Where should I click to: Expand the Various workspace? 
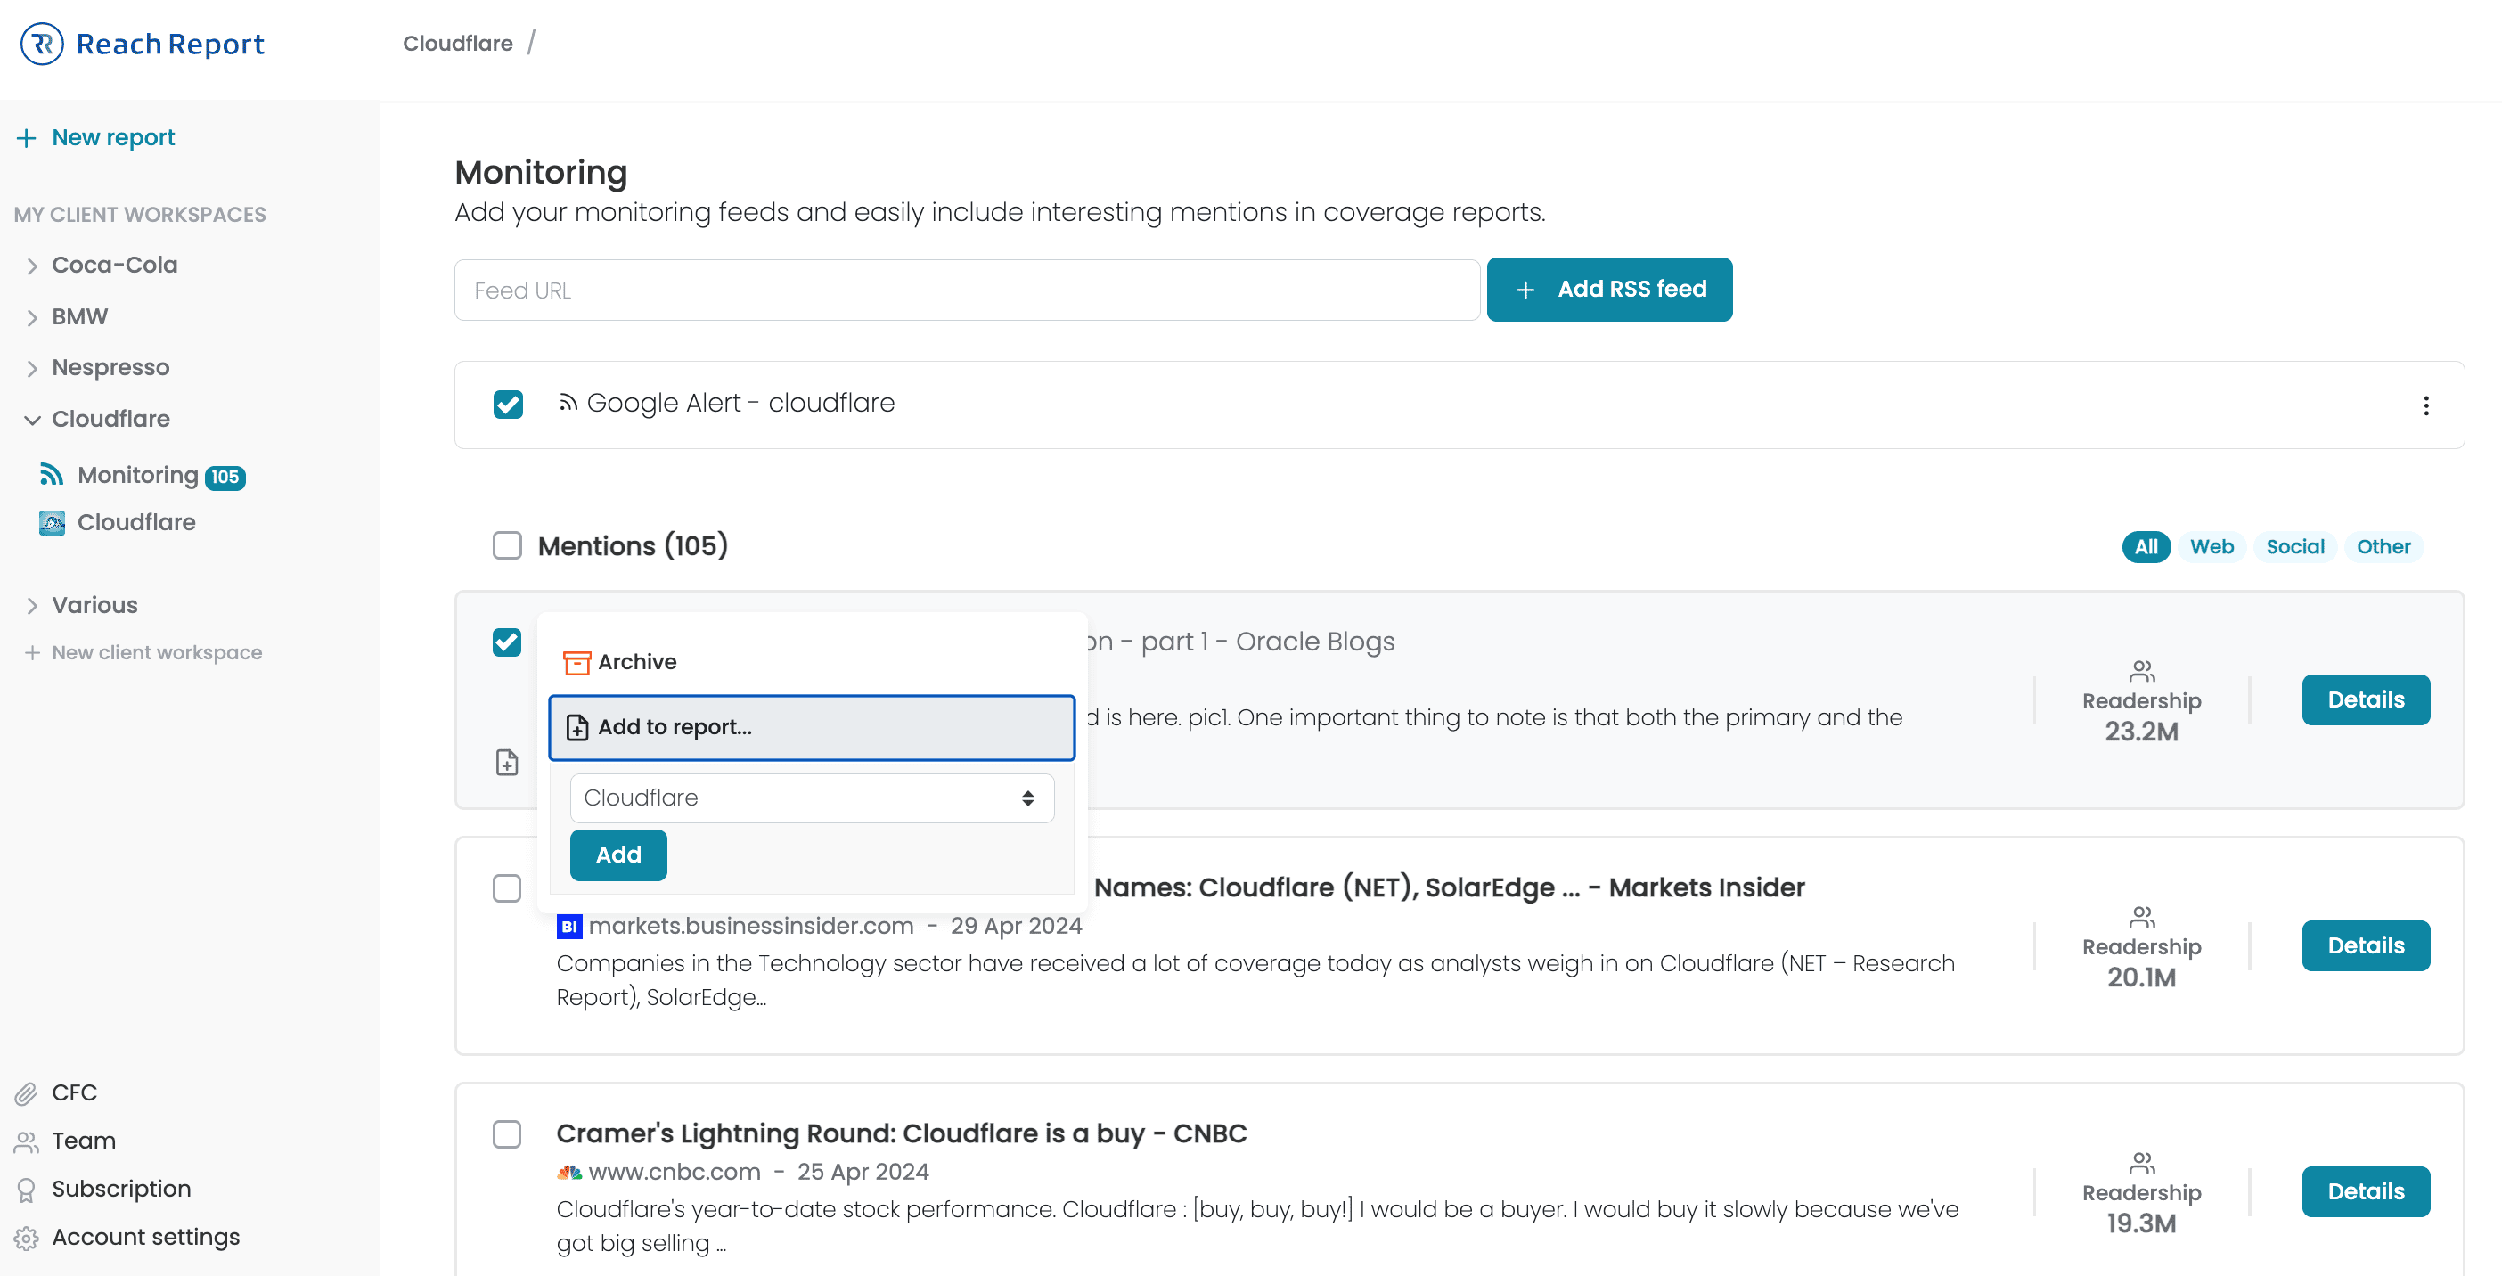(32, 606)
